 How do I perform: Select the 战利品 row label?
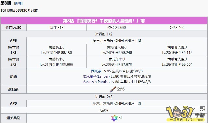click(13, 89)
